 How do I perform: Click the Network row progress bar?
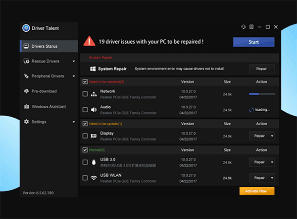(x=262, y=94)
